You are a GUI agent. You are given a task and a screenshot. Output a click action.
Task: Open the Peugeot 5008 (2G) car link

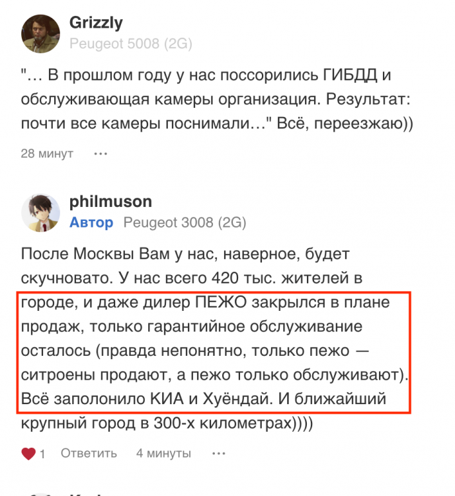pos(130,44)
